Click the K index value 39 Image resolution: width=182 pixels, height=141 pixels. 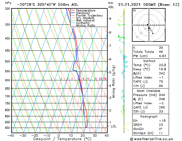coord(161,48)
